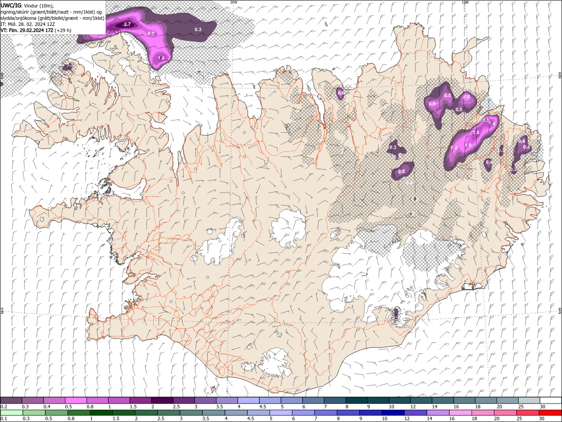
Task: Click the grey-teal 3–3.5 rain legend swatch
Action: pos(191,413)
